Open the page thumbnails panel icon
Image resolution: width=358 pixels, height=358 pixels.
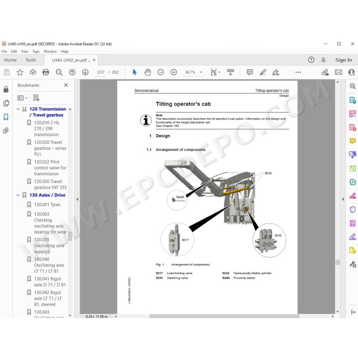point(6,103)
